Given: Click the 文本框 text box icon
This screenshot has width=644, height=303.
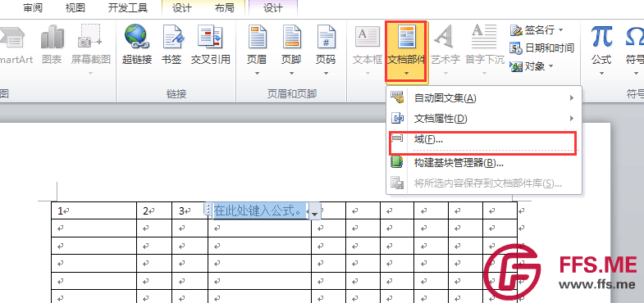Looking at the screenshot, I should 368,38.
